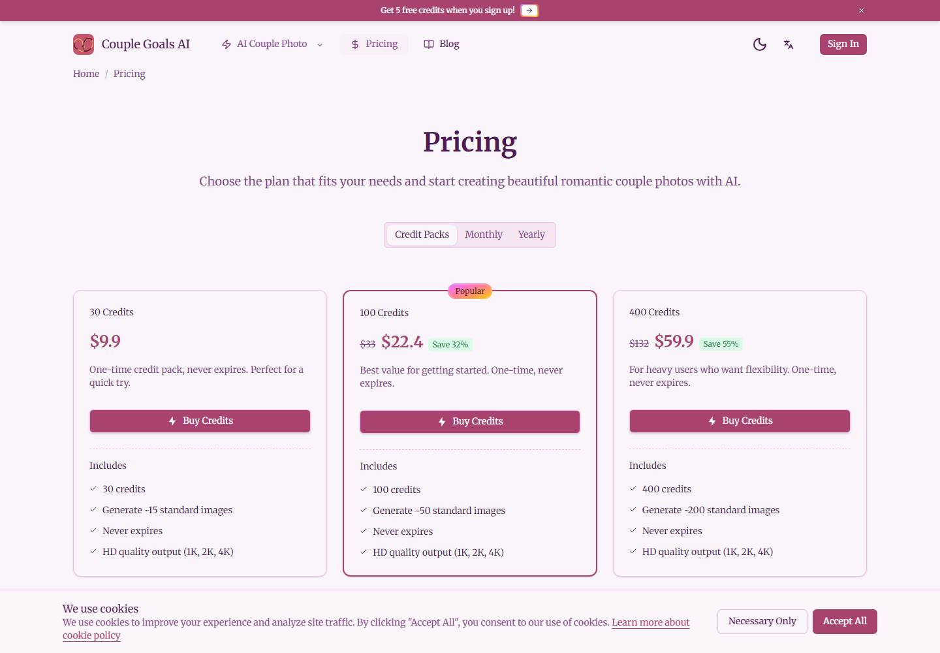Click checkmark beside 400 credits
The image size is (940, 653).
633,488
